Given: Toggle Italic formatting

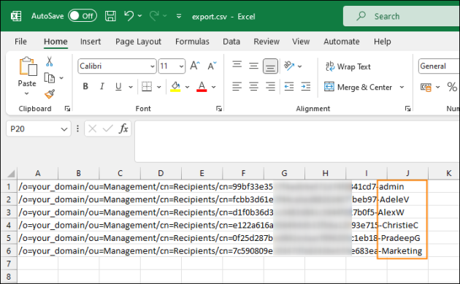Looking at the screenshot, I should coord(101,86).
